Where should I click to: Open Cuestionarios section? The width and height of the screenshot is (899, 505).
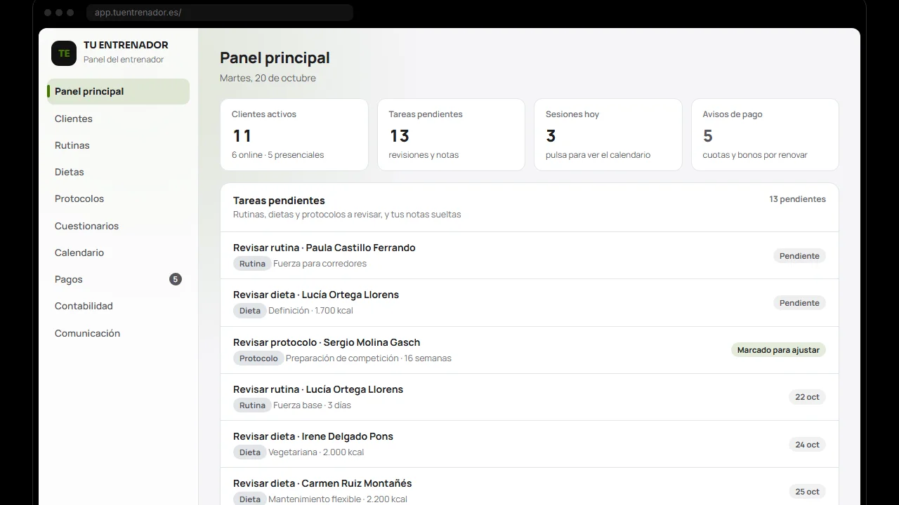click(x=118, y=226)
